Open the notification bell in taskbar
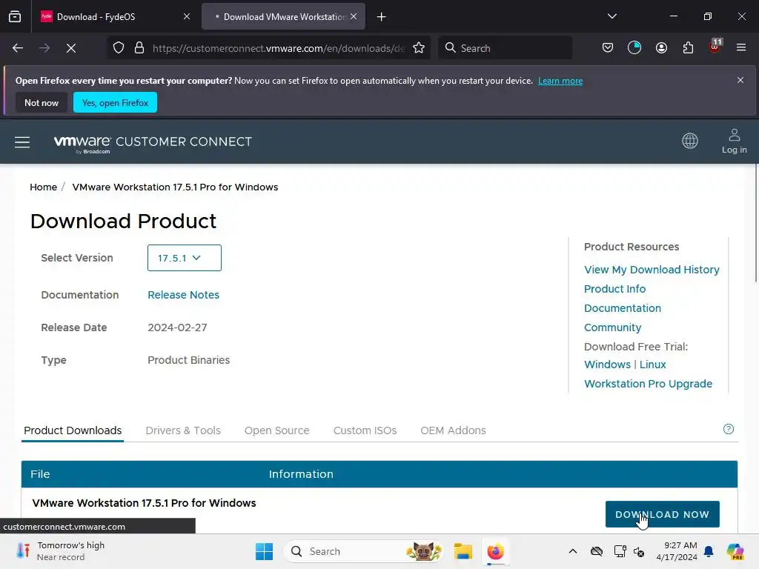This screenshot has width=759, height=569. [x=709, y=551]
